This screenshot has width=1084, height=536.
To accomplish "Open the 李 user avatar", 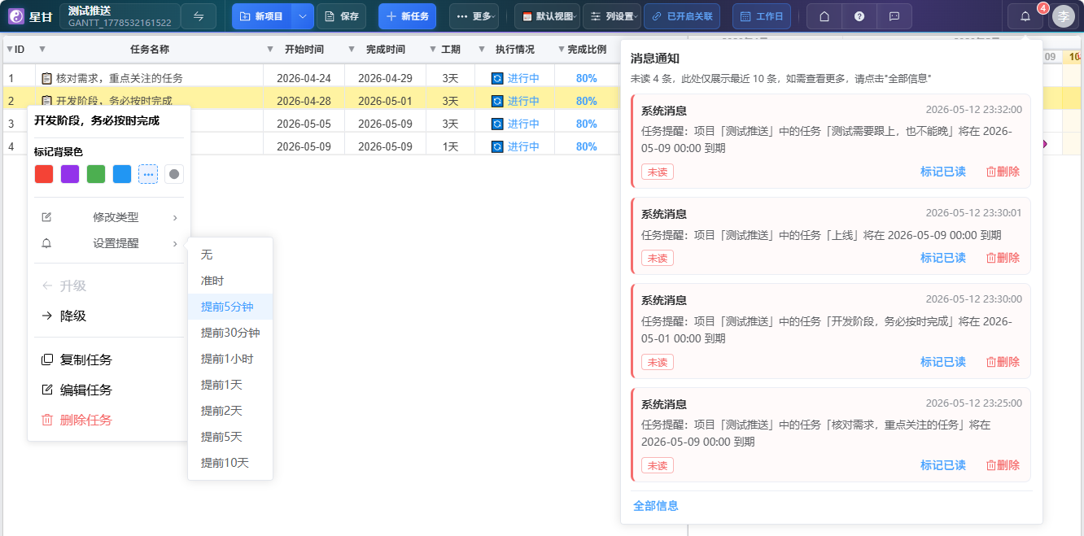I will pyautogui.click(x=1064, y=16).
